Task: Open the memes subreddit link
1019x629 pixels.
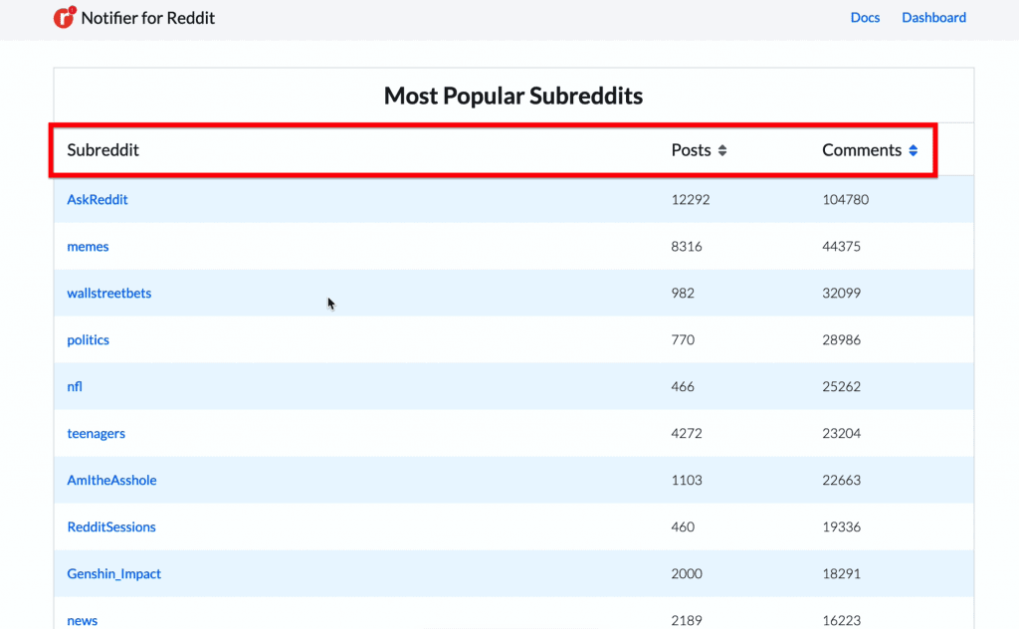Action: click(88, 246)
